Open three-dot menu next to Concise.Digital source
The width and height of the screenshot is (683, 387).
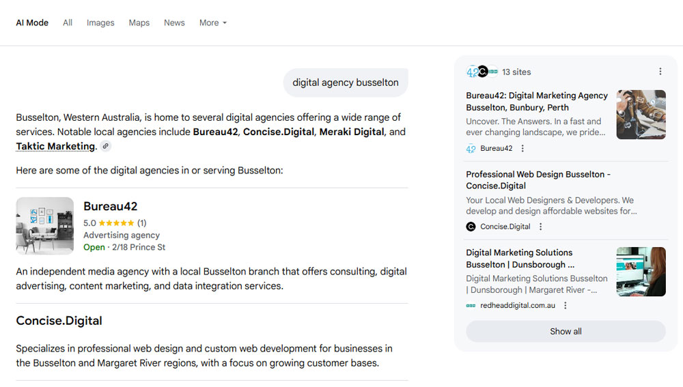541,227
